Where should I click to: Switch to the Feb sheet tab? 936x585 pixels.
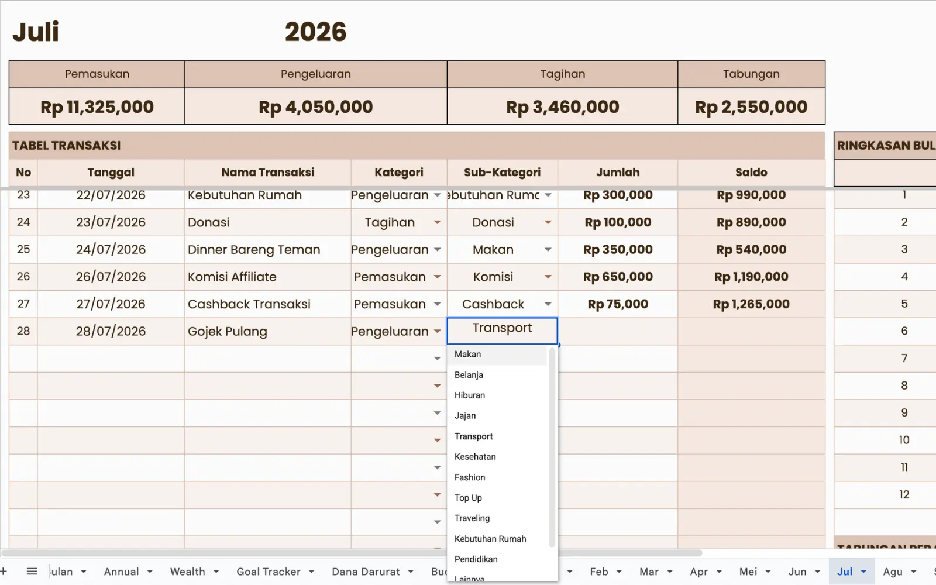[599, 572]
